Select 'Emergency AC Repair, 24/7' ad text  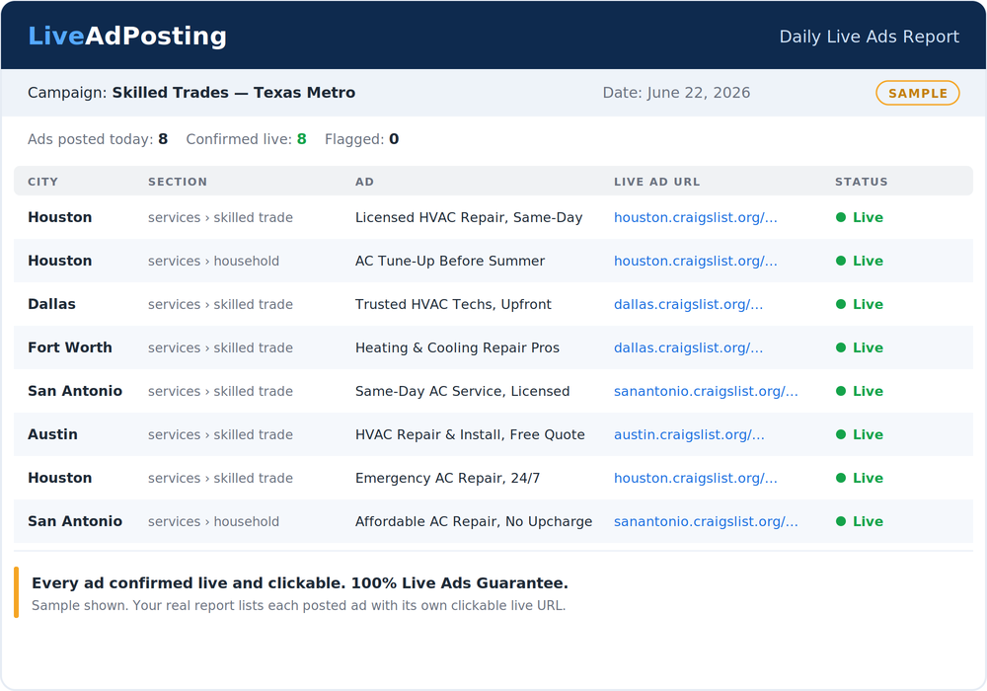[447, 478]
